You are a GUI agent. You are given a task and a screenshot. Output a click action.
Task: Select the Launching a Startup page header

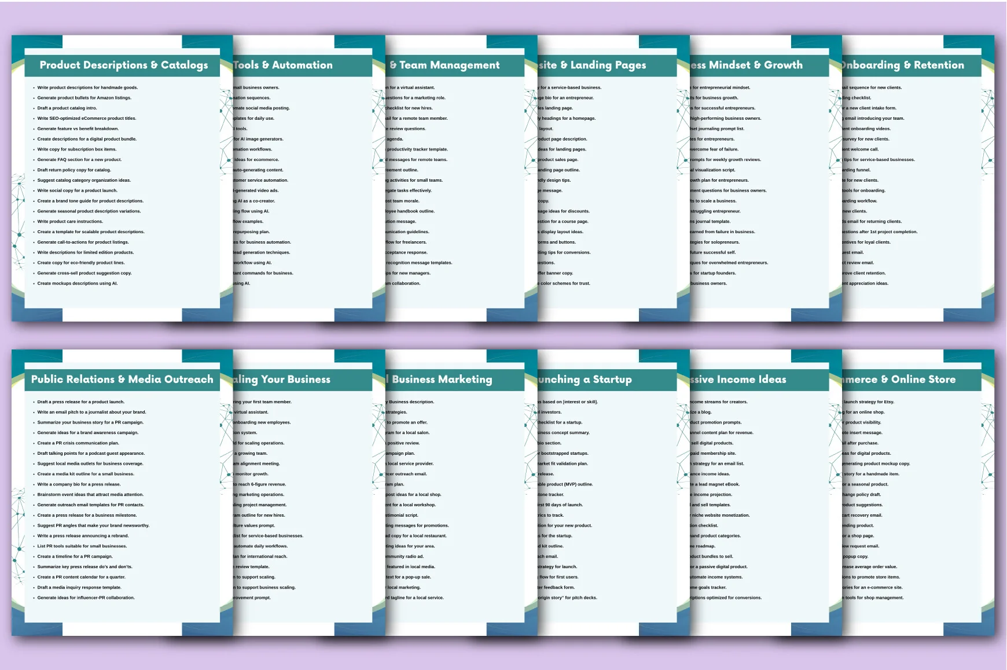tap(585, 380)
